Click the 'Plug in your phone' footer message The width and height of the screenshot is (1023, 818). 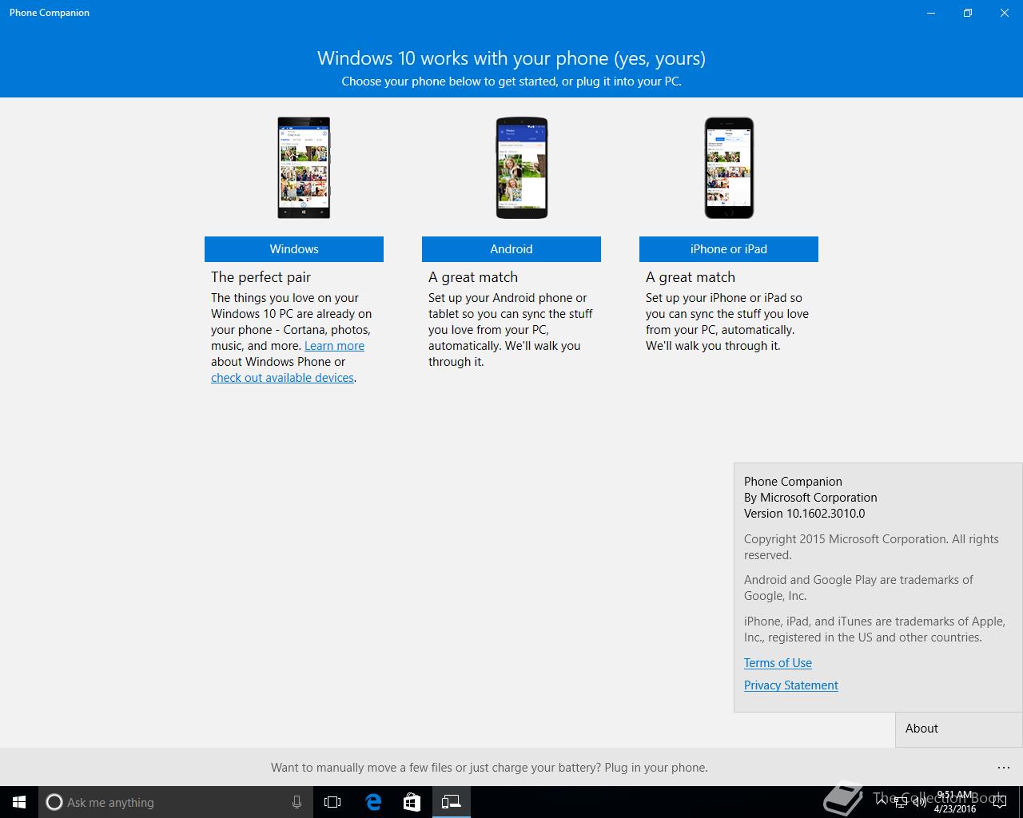[489, 768]
